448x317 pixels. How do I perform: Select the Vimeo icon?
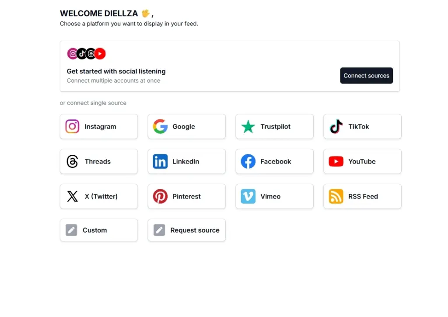coord(248,196)
